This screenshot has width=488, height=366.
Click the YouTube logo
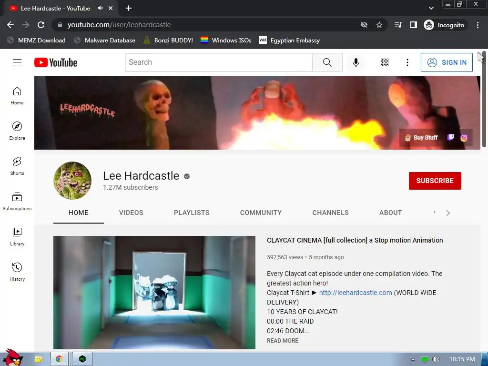56,62
